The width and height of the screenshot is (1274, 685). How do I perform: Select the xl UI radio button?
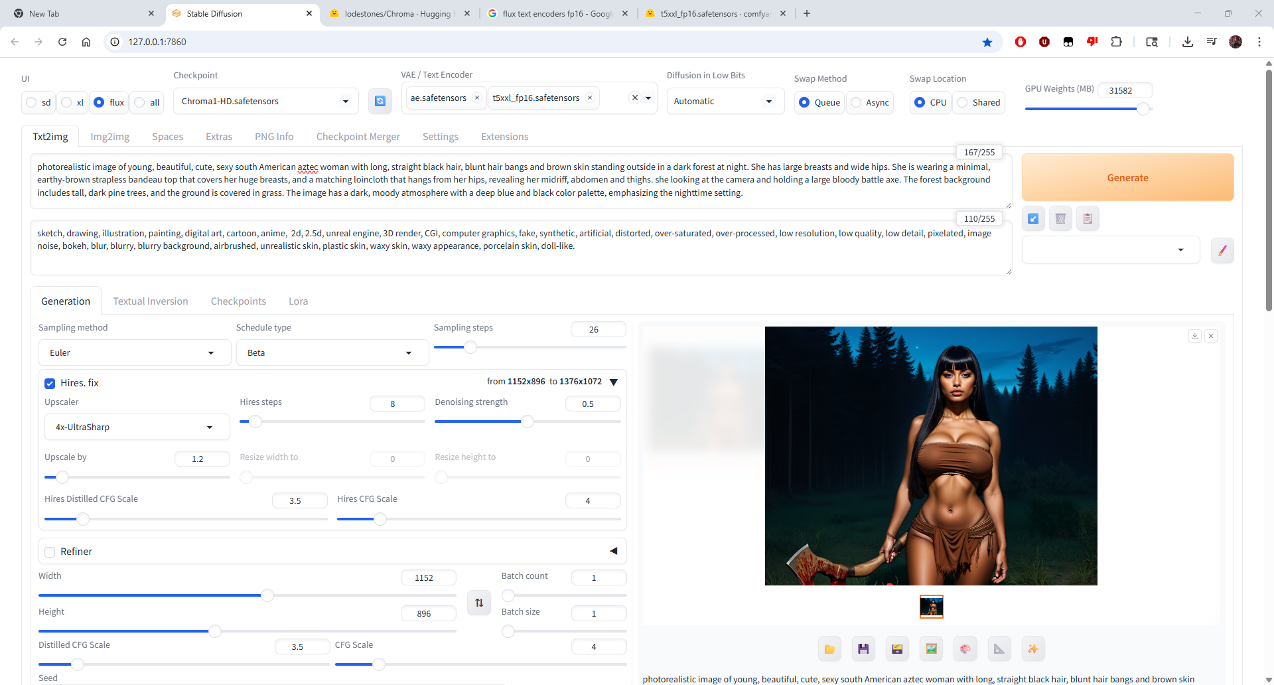[x=66, y=102]
